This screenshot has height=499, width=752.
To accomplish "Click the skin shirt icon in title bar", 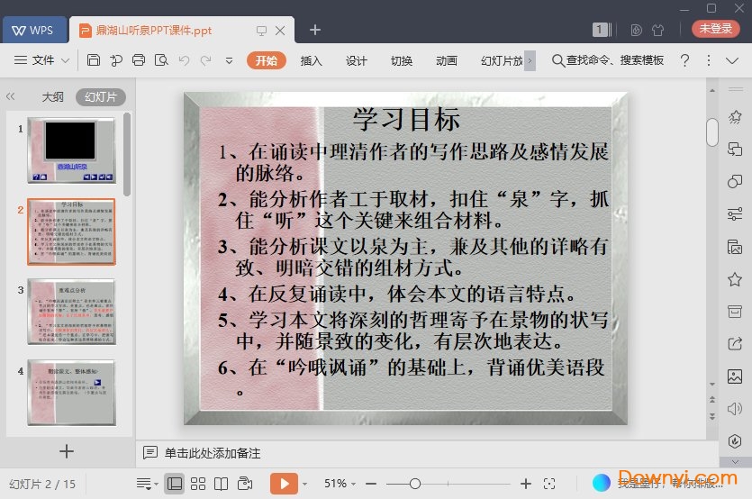I will (x=658, y=31).
